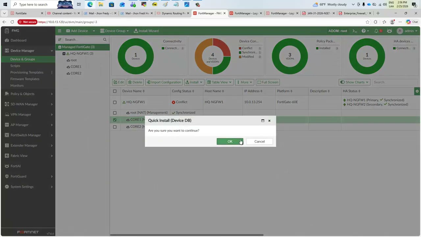Select HQ-NGFW1 (3) in device tree

[82, 54]
